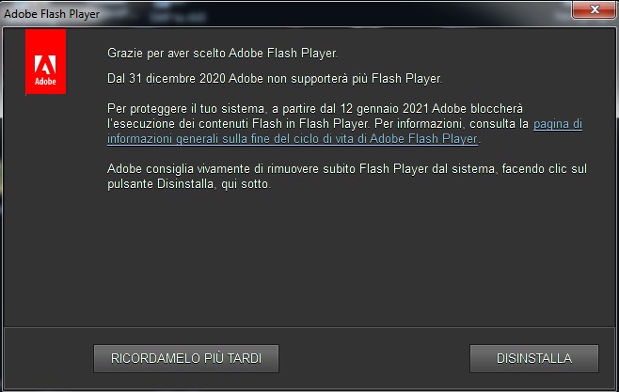Click the red Adobe logo
The height and width of the screenshot is (392, 619).
[x=45, y=62]
